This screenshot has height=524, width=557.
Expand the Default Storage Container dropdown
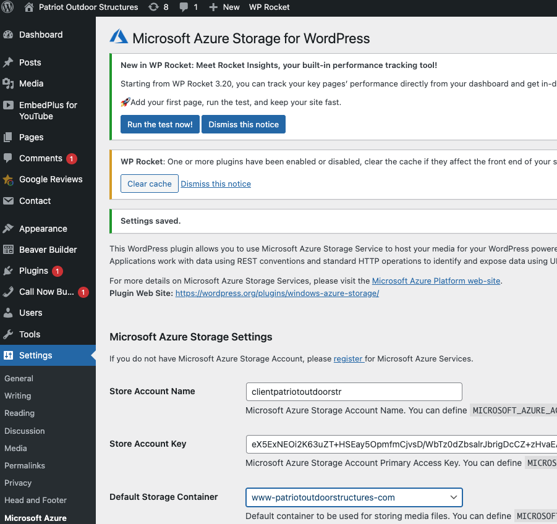(x=354, y=497)
